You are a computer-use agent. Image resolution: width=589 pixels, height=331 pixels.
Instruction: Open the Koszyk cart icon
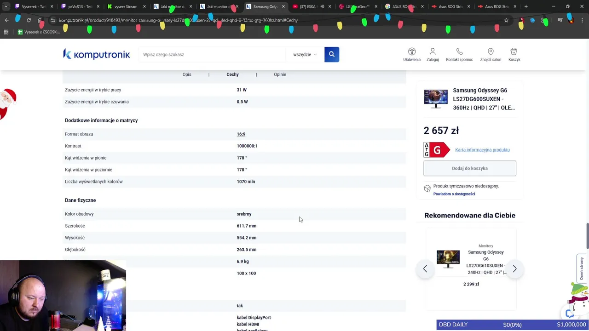pos(514,54)
